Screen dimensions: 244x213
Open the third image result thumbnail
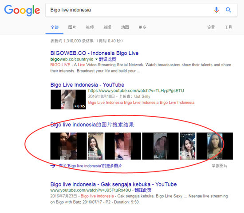(x=123, y=146)
